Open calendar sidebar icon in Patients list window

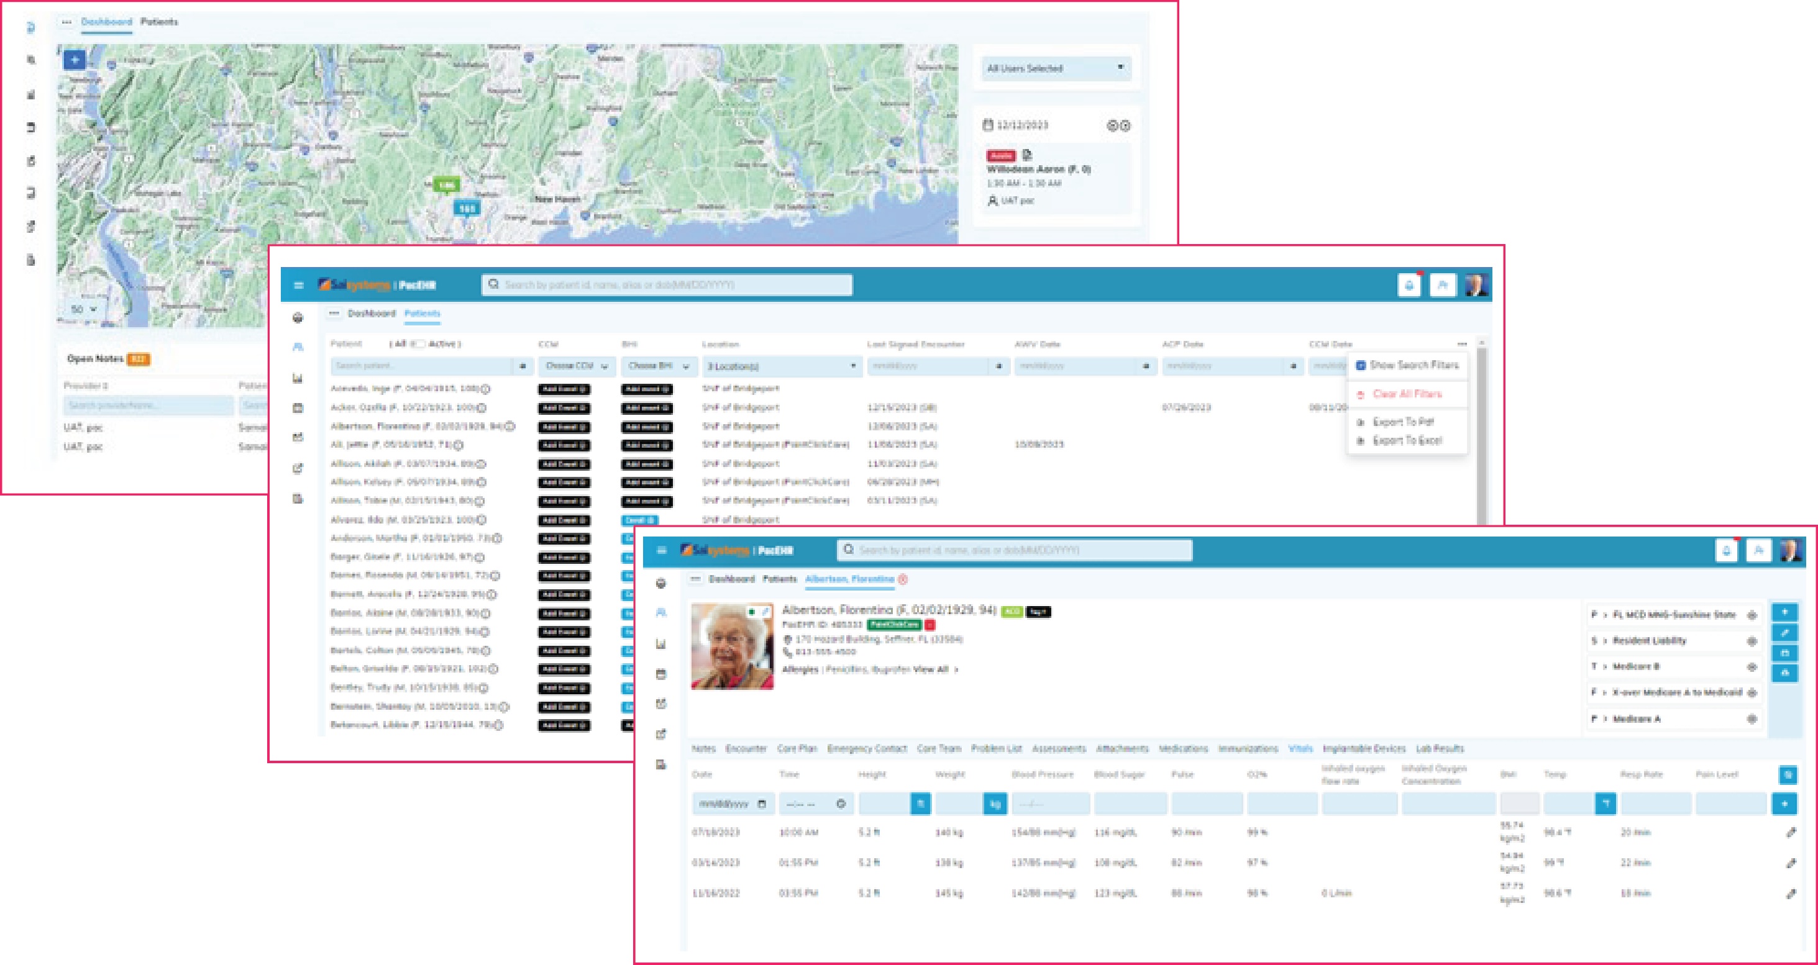pos(298,408)
